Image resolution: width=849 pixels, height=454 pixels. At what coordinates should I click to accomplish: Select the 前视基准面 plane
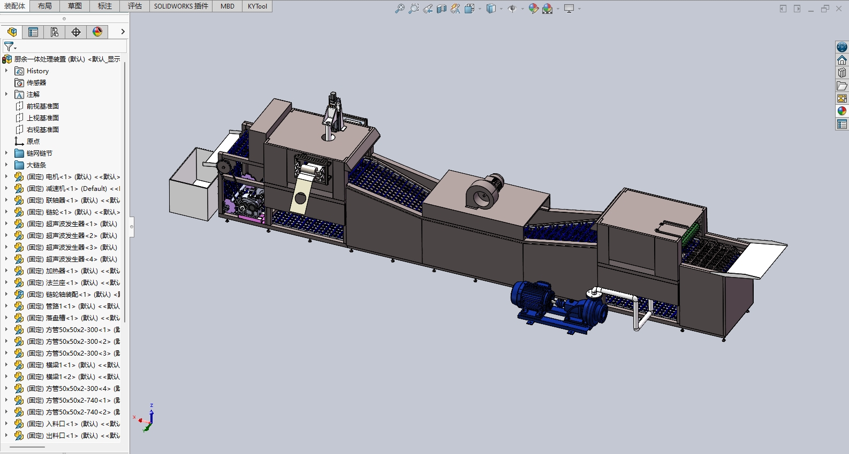[x=43, y=106]
